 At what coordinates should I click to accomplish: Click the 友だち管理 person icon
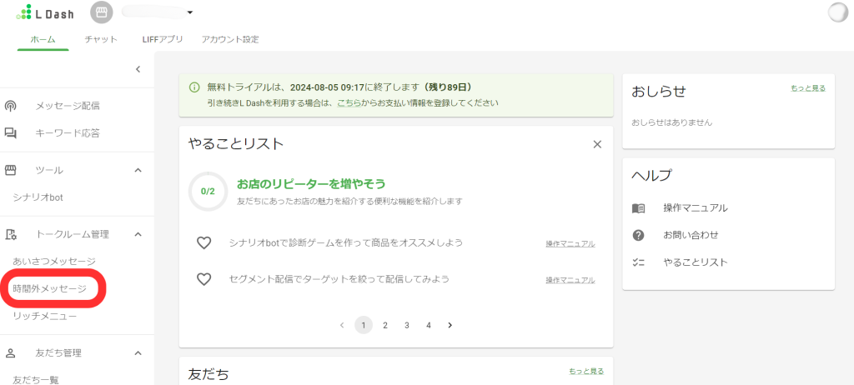click(10, 352)
